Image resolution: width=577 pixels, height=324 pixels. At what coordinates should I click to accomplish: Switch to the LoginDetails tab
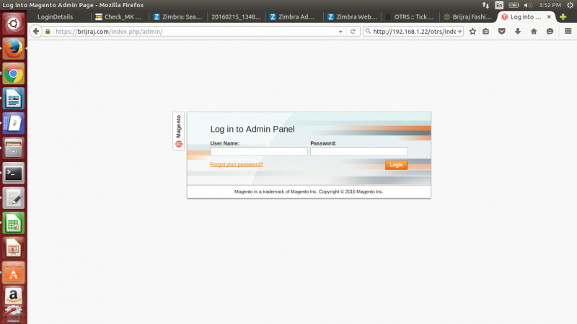[x=56, y=17]
